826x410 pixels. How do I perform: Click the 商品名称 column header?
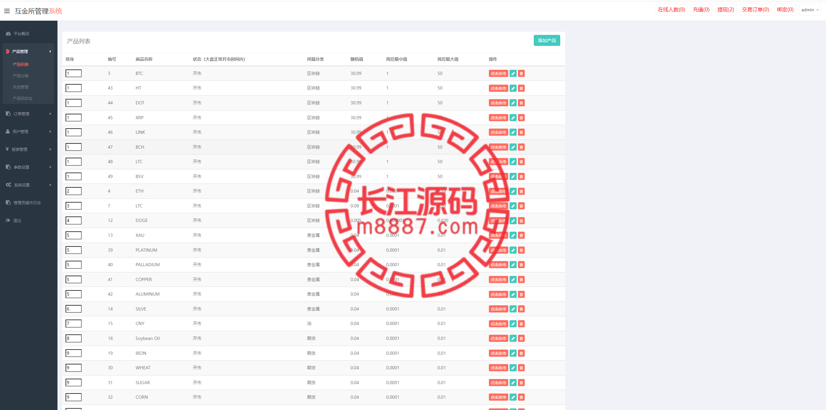tap(144, 59)
